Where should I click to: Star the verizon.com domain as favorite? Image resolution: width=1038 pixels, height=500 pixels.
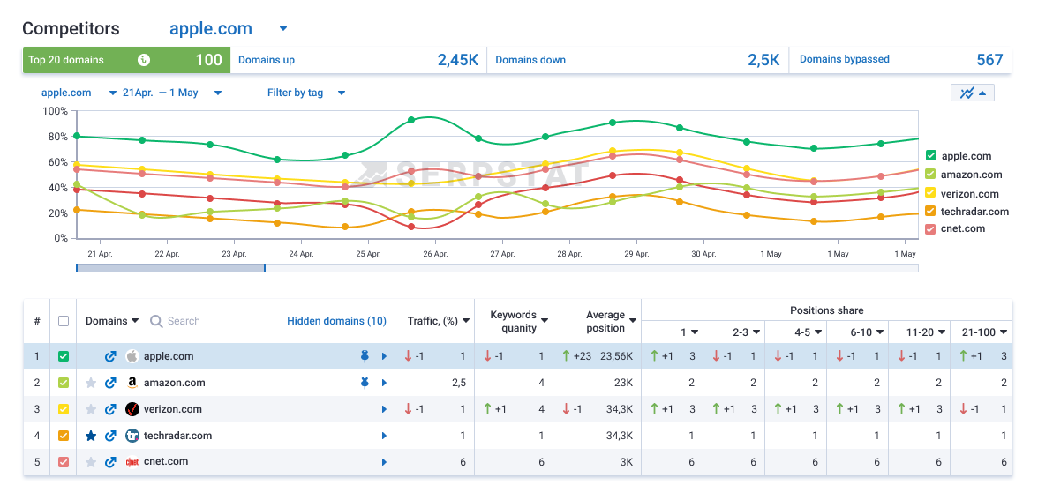[91, 409]
